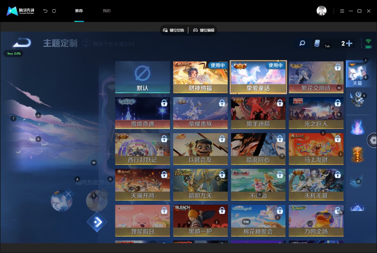Click the Tencent Pioneer logo
This screenshot has height=253, width=377.
(x=21, y=11)
